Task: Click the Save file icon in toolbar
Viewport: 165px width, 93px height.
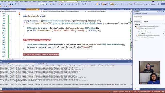Action: coord(11,4)
